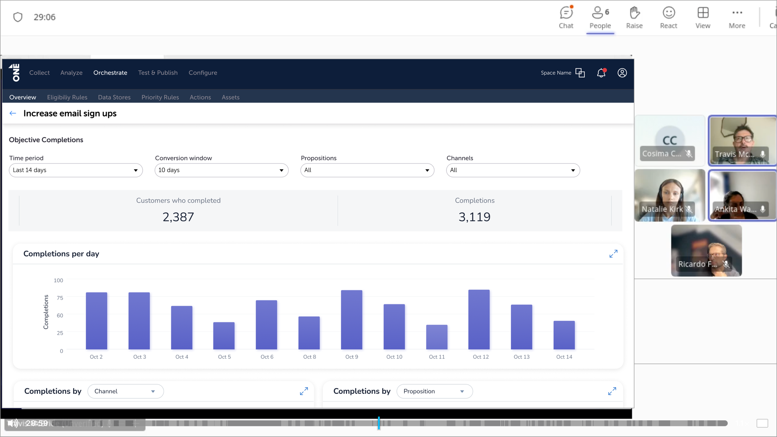Viewport: 777px width, 437px height.
Task: Open the user profile icon
Action: pyautogui.click(x=622, y=73)
